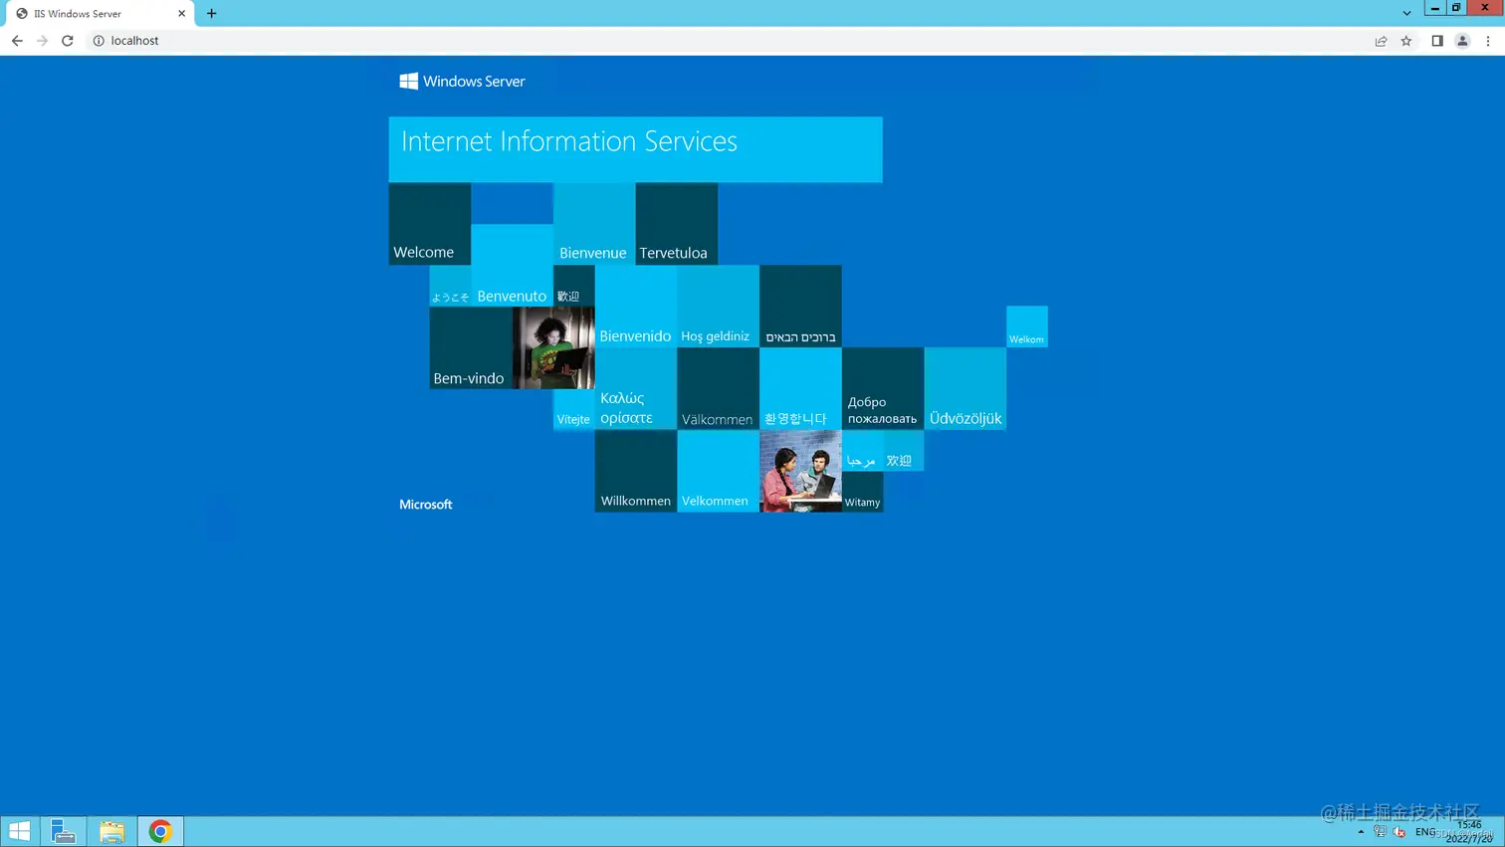Click the Welkom tile
1505x847 pixels.
pos(1027,327)
